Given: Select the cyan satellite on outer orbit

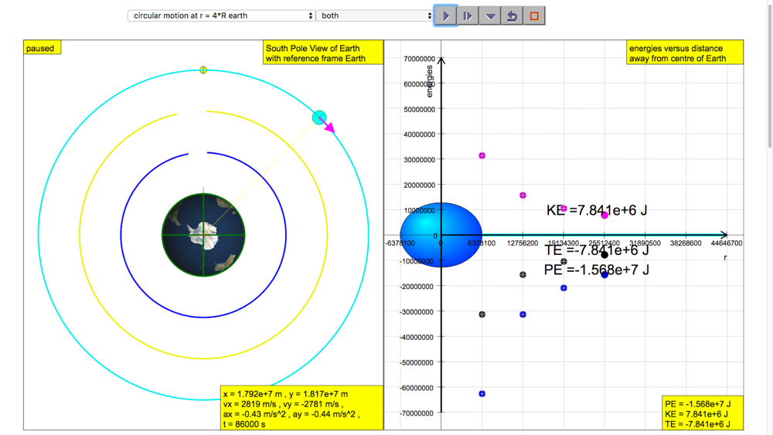Looking at the screenshot, I should 319,117.
